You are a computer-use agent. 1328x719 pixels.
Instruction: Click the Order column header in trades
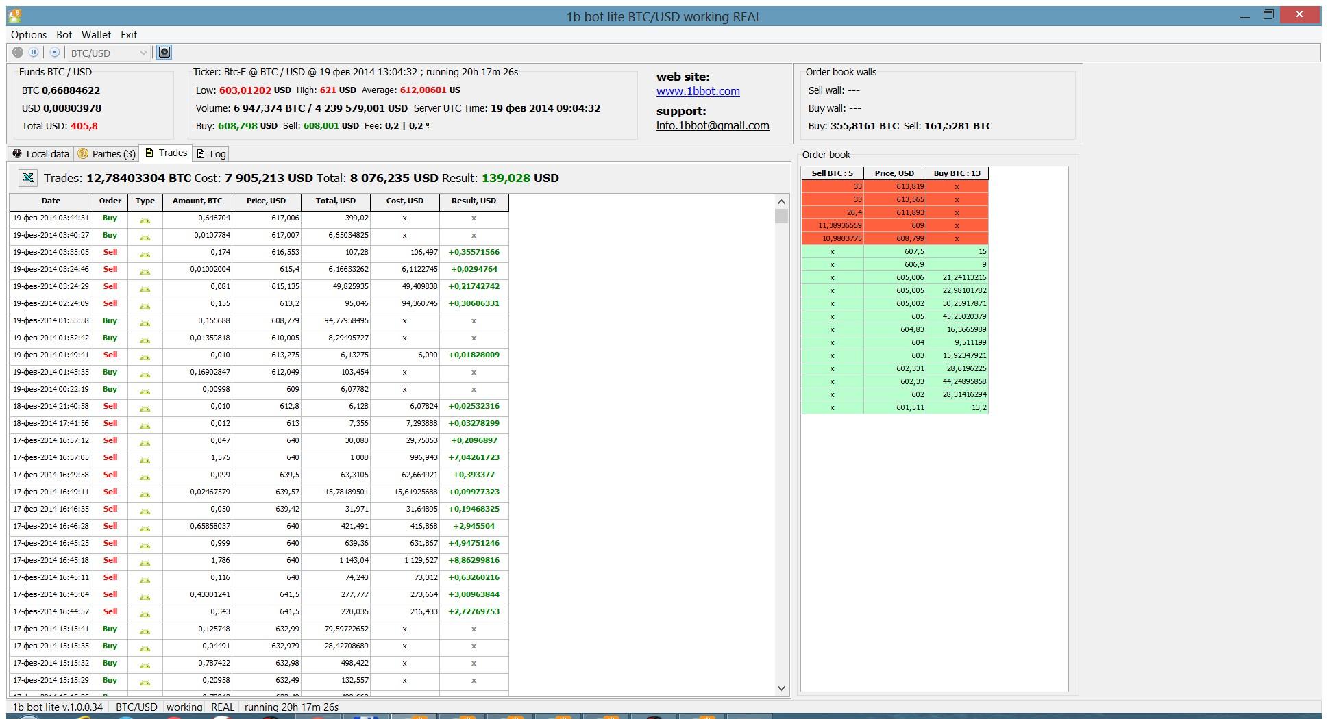[x=110, y=201]
